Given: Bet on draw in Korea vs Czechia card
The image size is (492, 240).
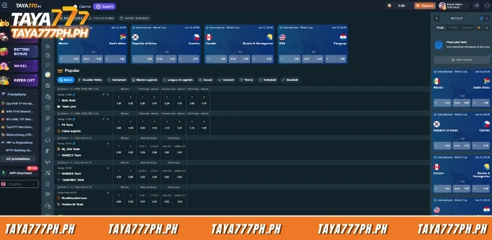Looking at the screenshot, I should click(166, 59).
